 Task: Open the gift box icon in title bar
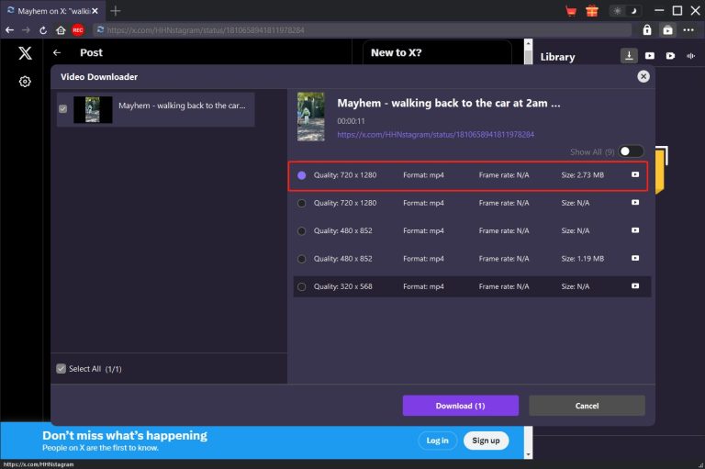(x=591, y=11)
